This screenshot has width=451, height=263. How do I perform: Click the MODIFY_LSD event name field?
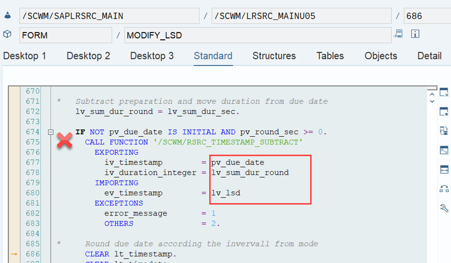(258, 35)
